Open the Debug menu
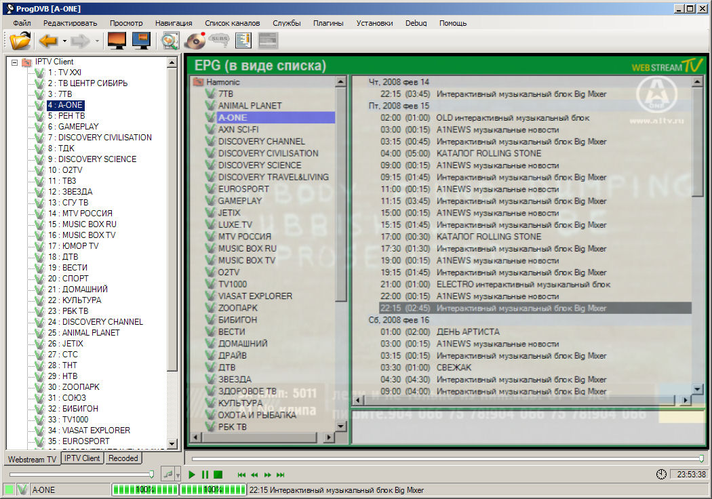Screen dimensions: 712x499 (x=416, y=23)
